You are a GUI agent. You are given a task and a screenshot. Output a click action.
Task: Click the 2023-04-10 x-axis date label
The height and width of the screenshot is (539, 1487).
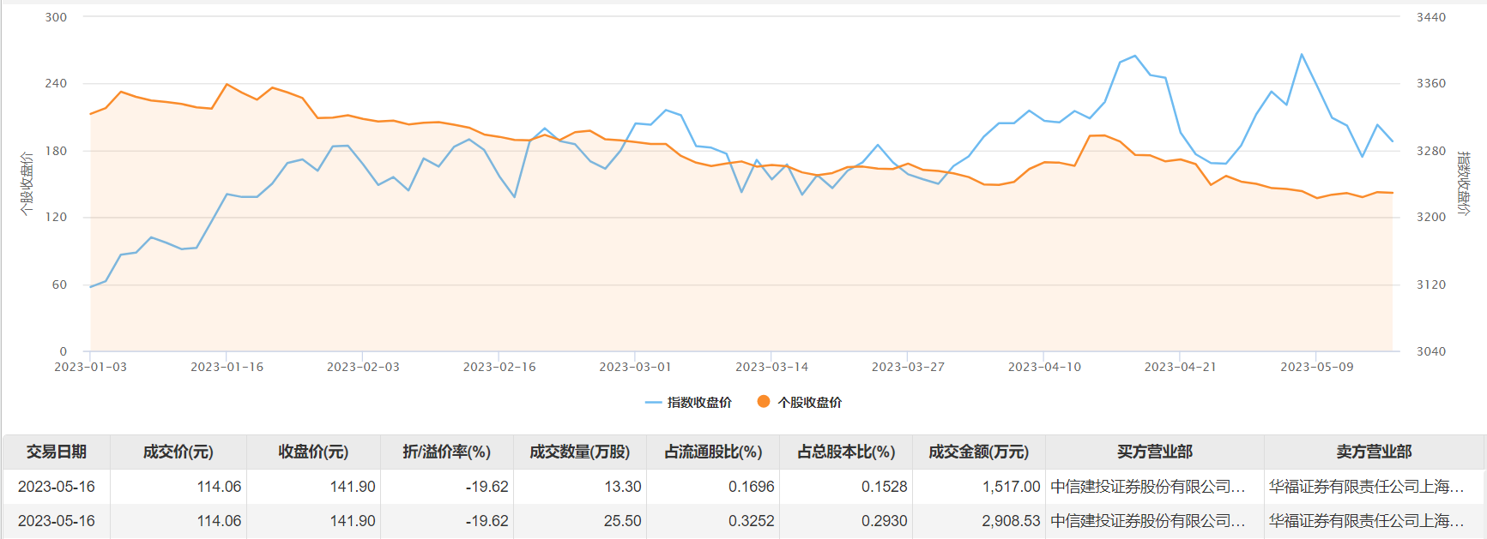(1044, 367)
